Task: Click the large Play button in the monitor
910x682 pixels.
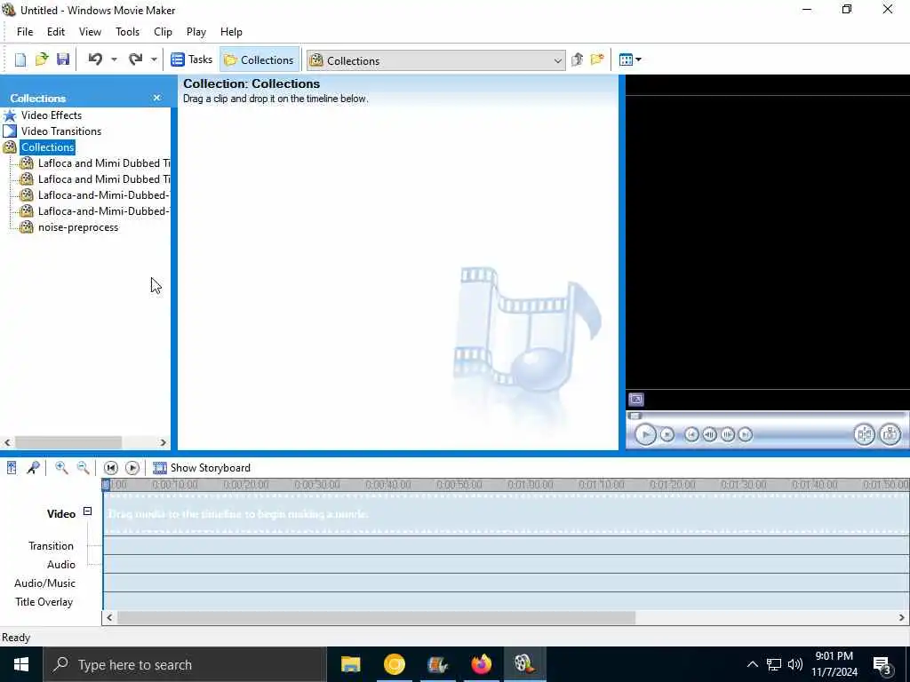Action: [645, 434]
